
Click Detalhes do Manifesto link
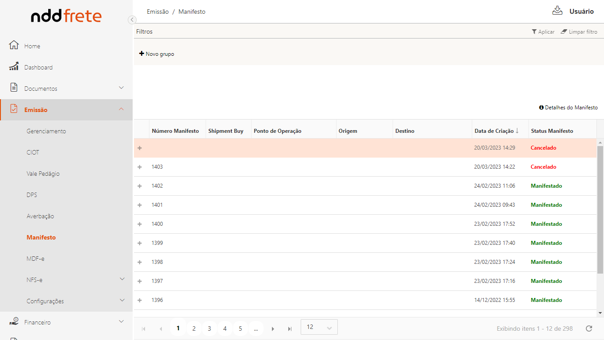568,108
